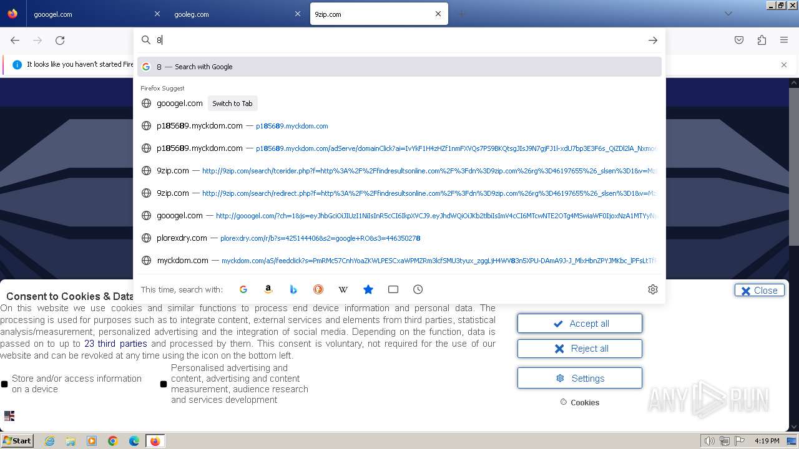Click the language flag icon on page
The width and height of the screenshot is (799, 449).
[9, 415]
